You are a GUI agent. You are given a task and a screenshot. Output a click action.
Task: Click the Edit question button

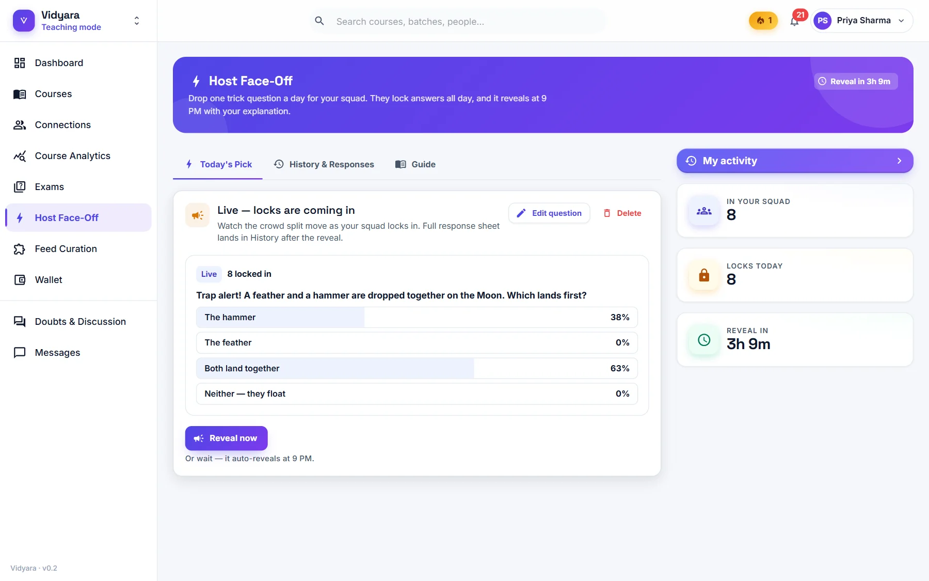[x=549, y=213]
